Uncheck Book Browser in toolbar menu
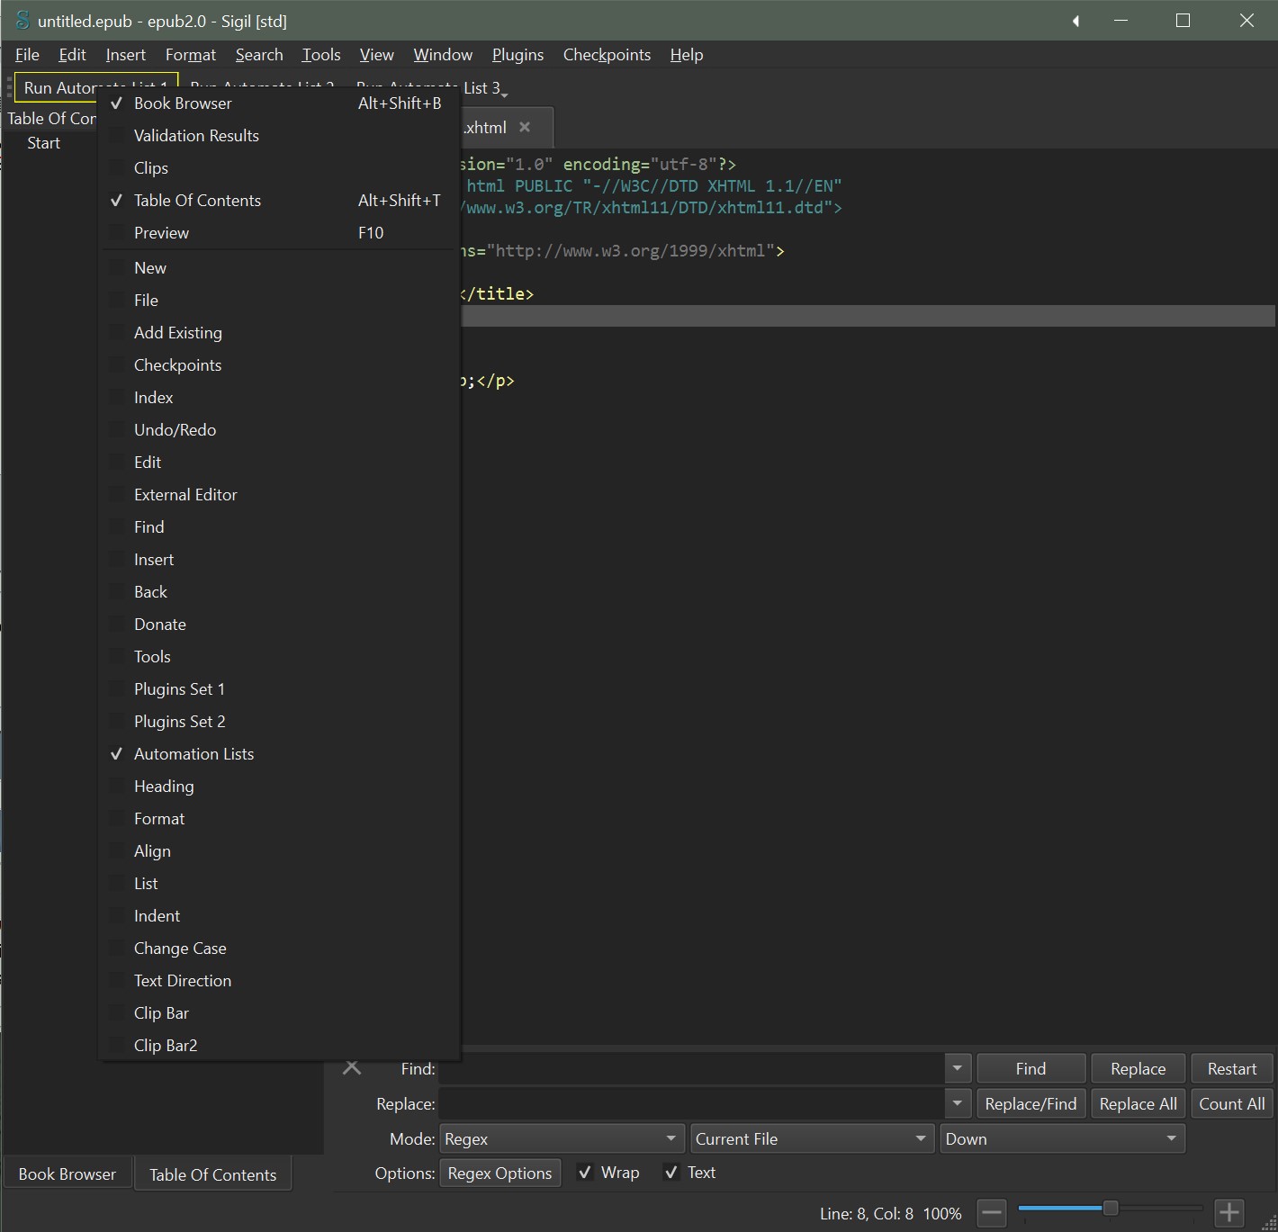 [x=279, y=103]
